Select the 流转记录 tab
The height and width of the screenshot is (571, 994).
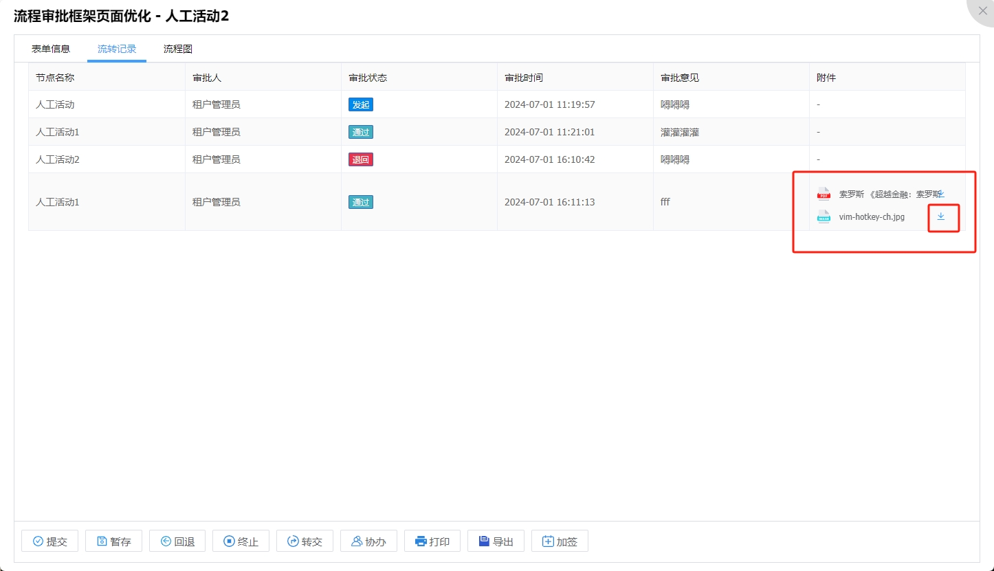click(117, 49)
